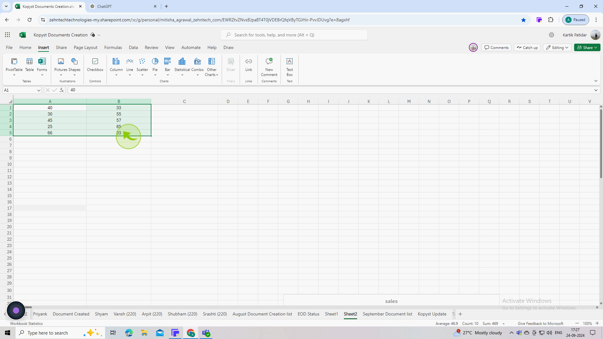Insert a Bar chart
This screenshot has width=603, height=339.
[168, 67]
